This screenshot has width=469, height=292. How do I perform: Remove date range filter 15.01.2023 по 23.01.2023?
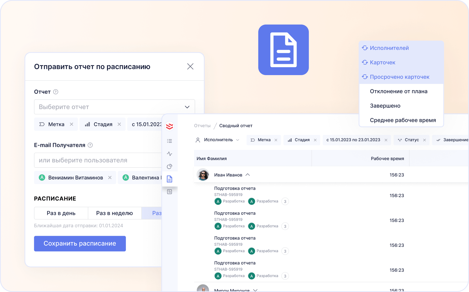click(x=386, y=140)
